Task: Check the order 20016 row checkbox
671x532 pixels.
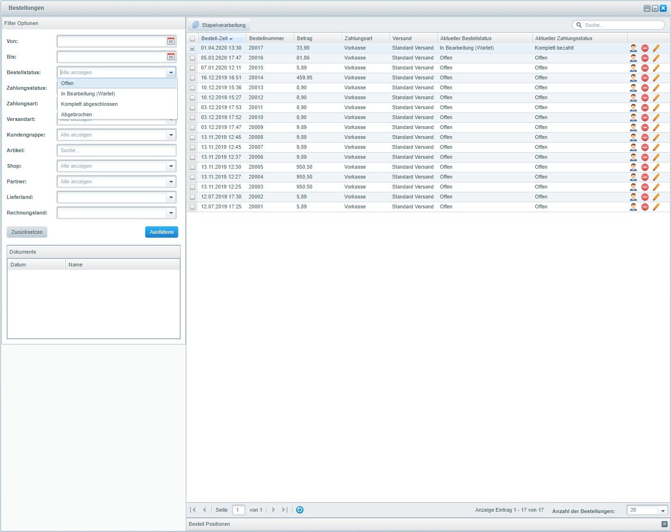Action: tap(192, 58)
